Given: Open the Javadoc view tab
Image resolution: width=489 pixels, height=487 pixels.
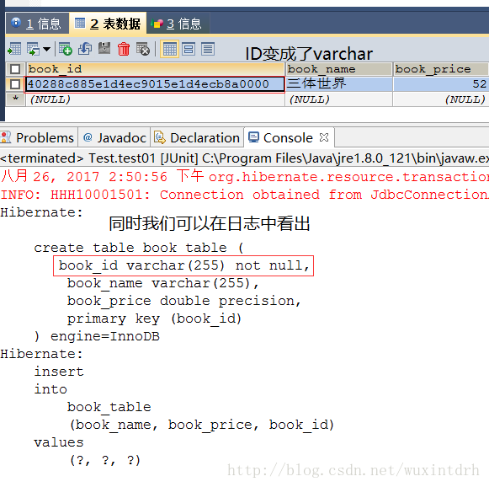Looking at the screenshot, I should pos(114,137).
